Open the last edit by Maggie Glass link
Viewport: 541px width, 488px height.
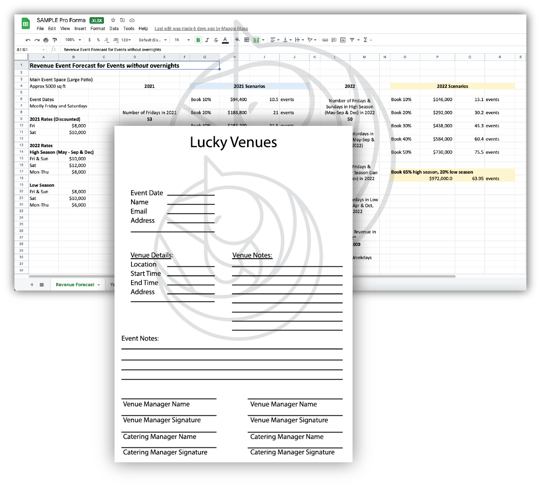click(x=201, y=28)
